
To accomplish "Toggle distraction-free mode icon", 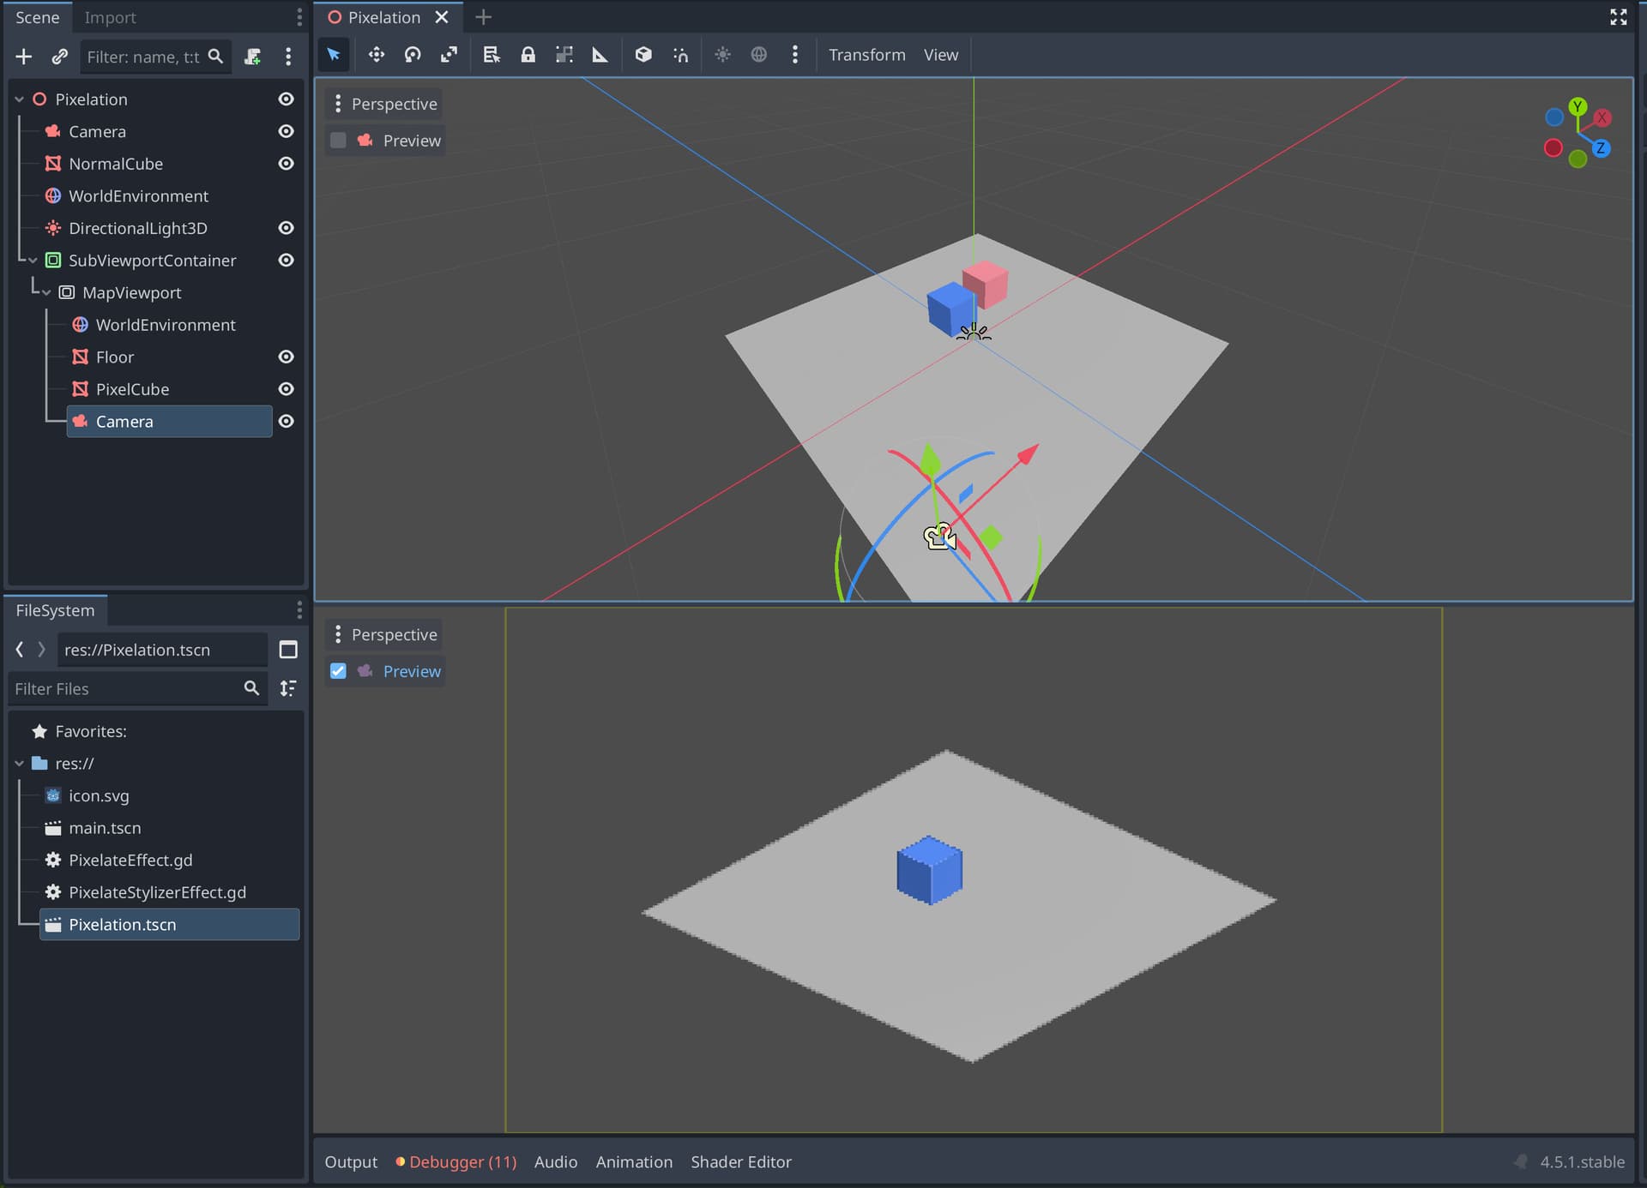I will coord(1618,17).
